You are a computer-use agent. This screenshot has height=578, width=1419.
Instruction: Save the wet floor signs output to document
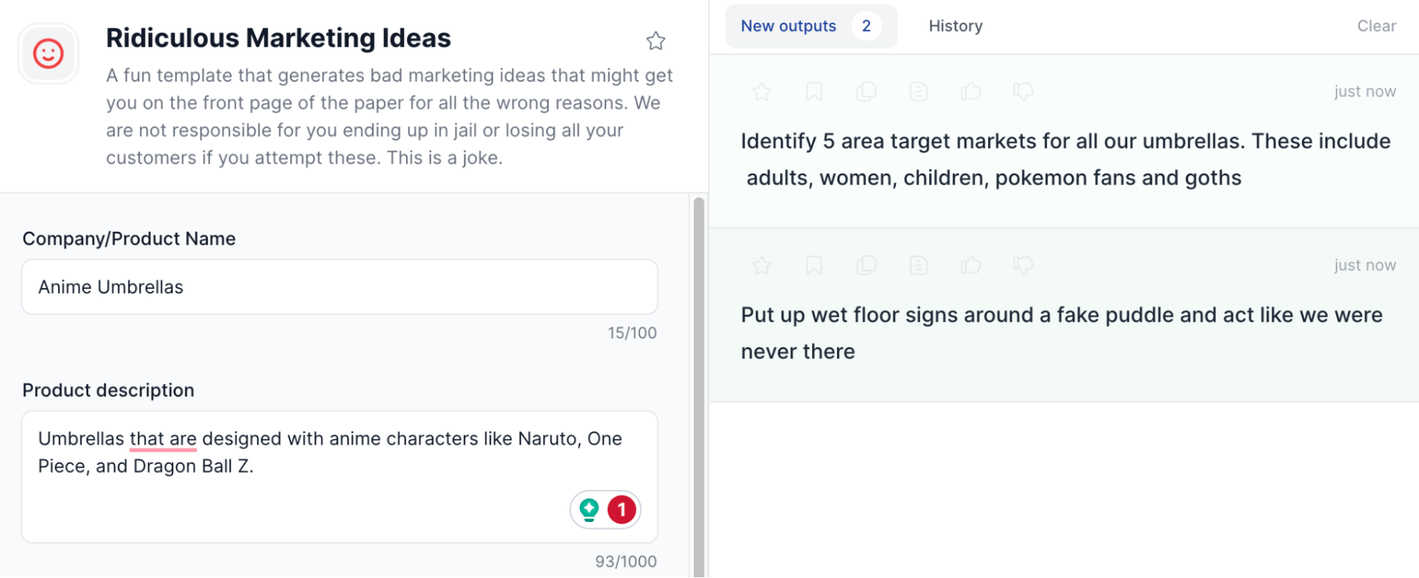coord(919,265)
